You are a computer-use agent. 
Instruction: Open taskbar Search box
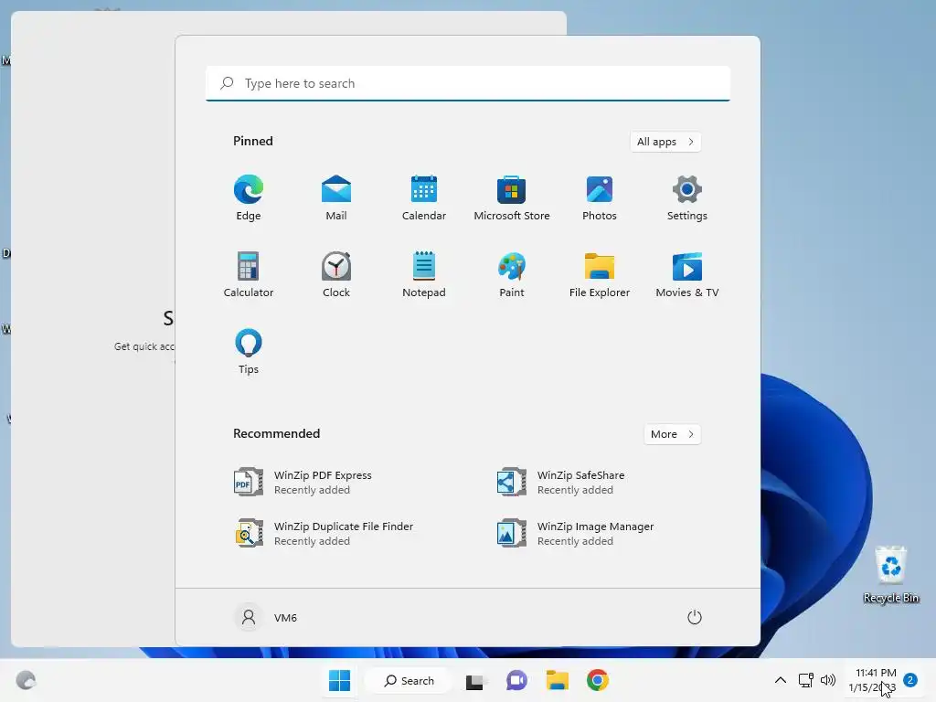click(409, 680)
